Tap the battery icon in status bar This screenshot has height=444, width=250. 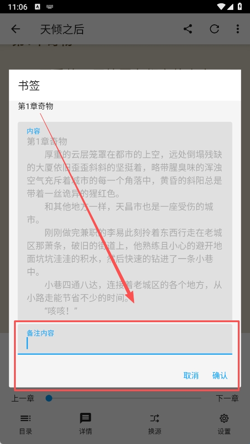click(x=240, y=6)
